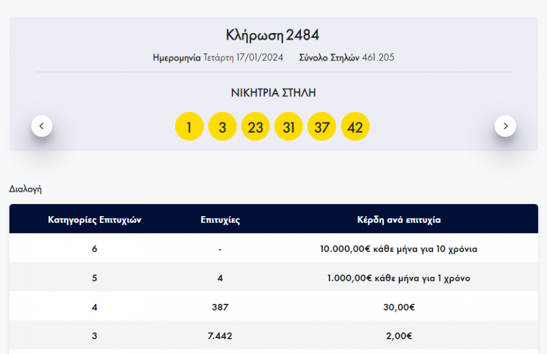The width and height of the screenshot is (547, 354).
Task: Click the yellow ball numbered 3
Action: 222,127
